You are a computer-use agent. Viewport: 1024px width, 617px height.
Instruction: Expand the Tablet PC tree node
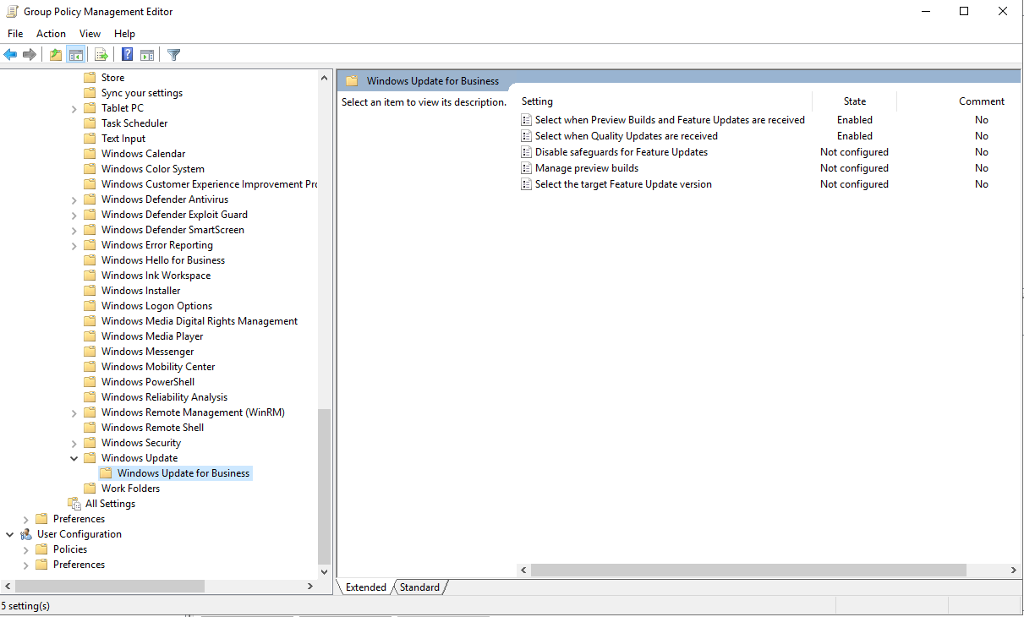click(74, 108)
